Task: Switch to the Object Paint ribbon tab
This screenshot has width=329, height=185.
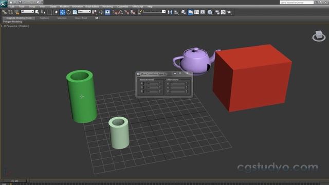Action: pyautogui.click(x=81, y=18)
